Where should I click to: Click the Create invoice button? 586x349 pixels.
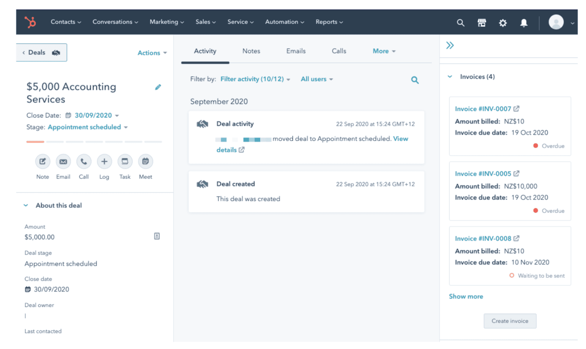click(510, 321)
